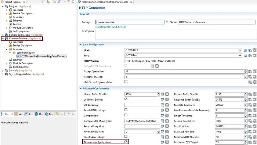Image resolution: width=257 pixels, height=145 pixels.
Task: Select build.properties under CommonModule
Action: coord(21,67)
